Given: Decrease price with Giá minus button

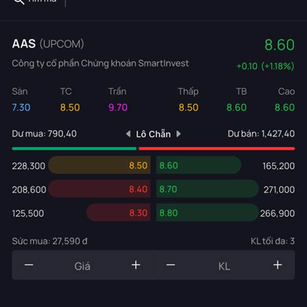Looking at the screenshot, I should 29,265.
